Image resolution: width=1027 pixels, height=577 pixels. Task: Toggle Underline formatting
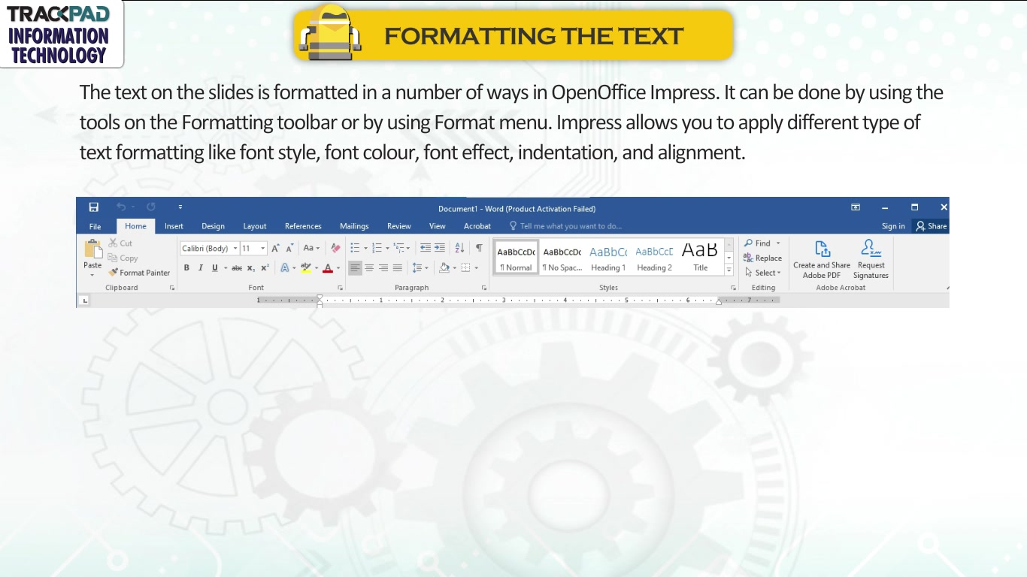coord(215,268)
